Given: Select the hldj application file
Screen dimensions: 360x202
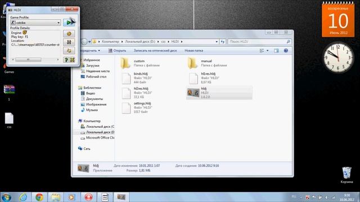Looking at the screenshot, I should (219, 93).
